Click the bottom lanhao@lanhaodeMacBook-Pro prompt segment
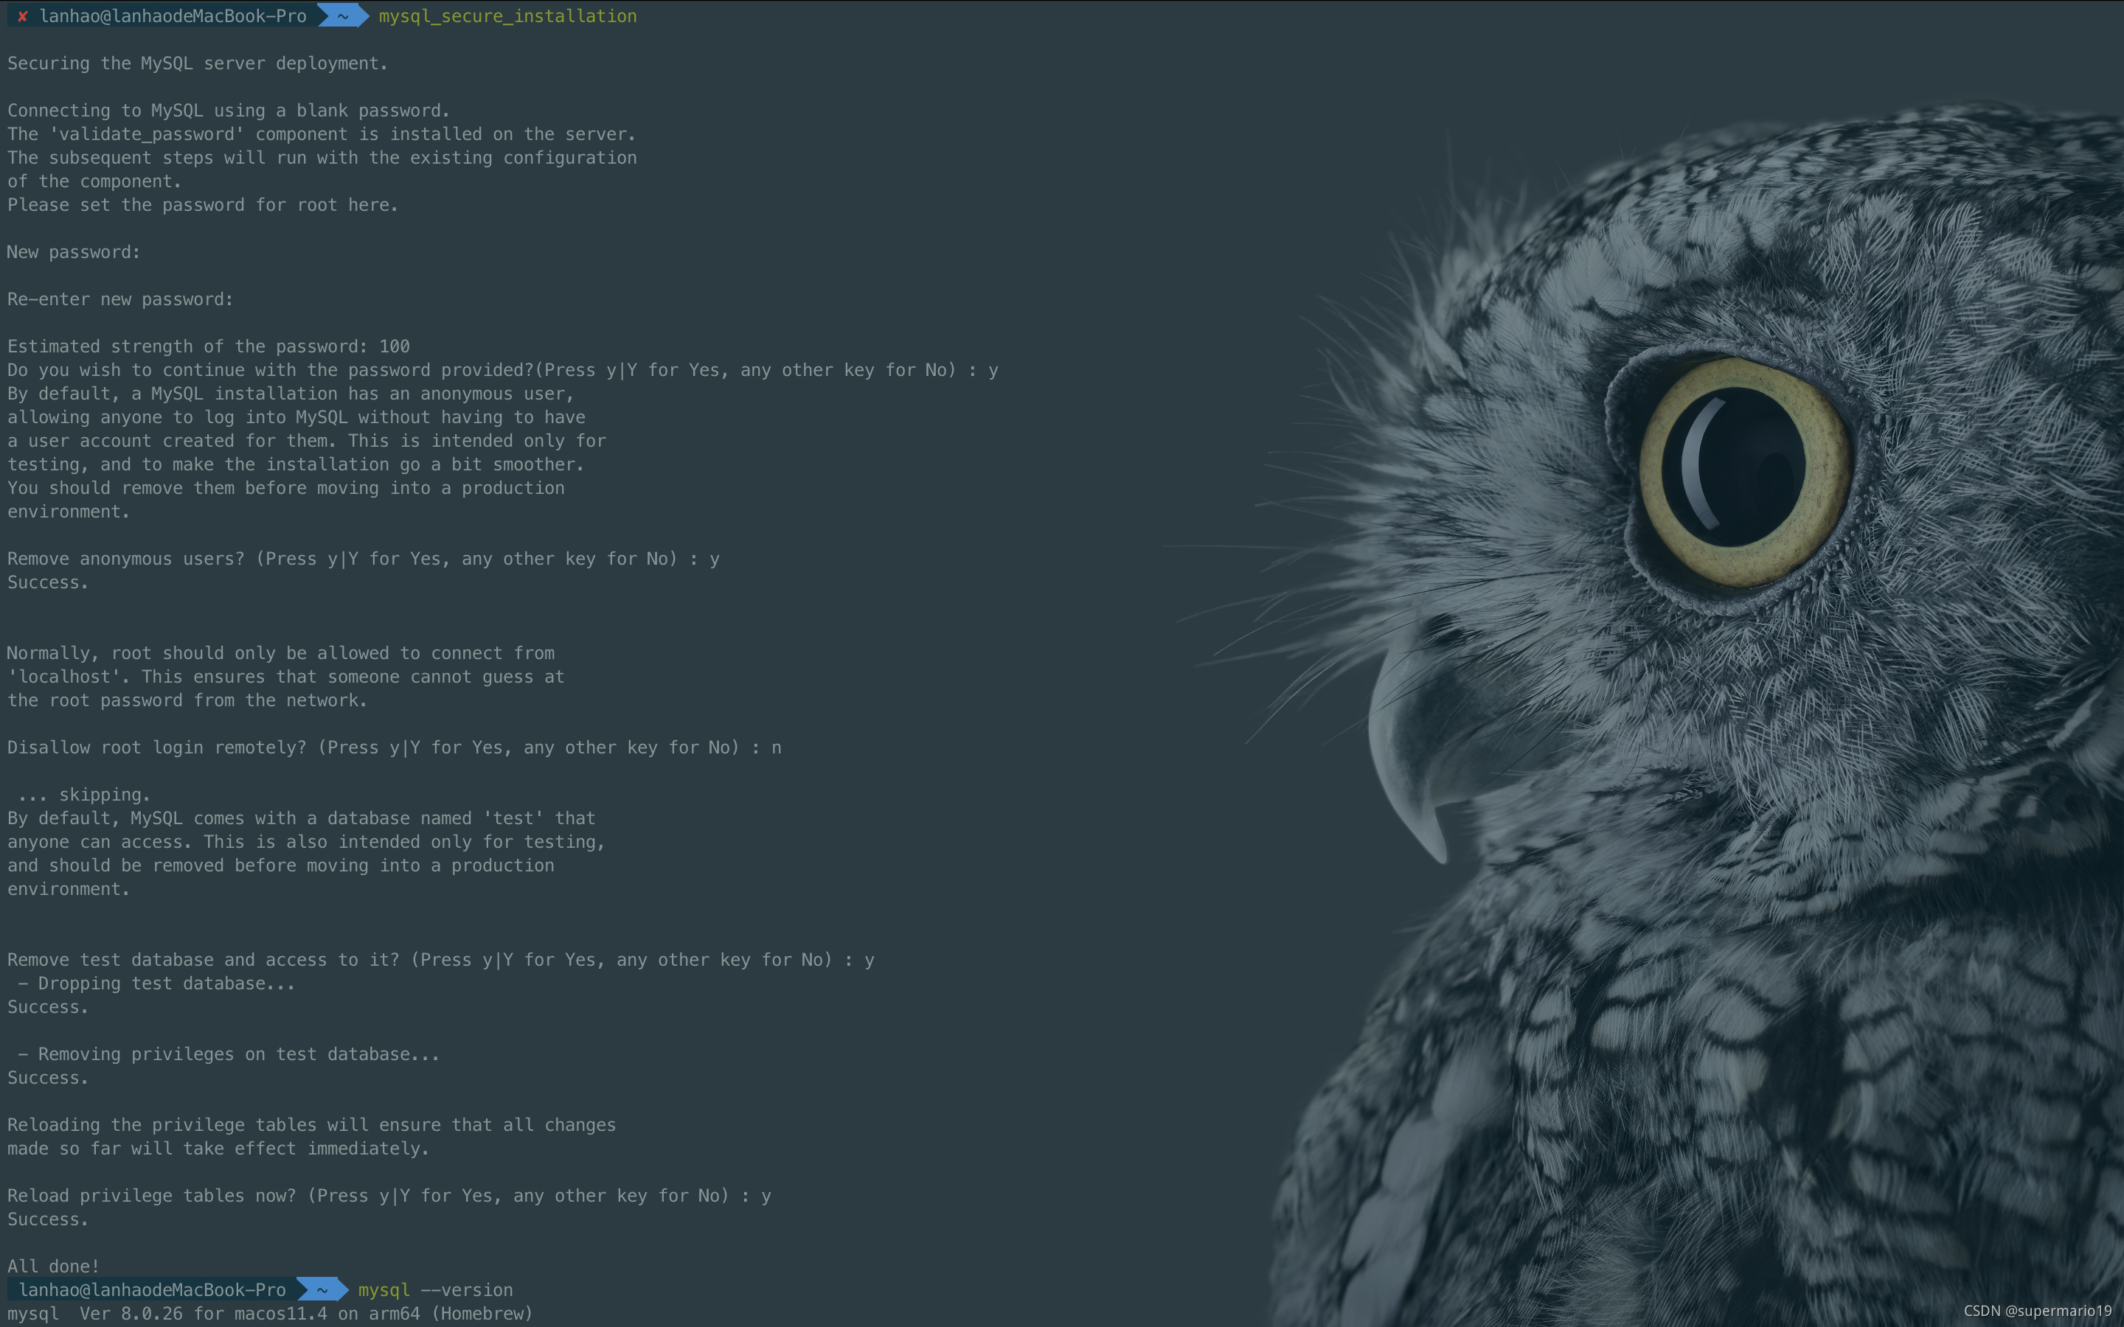 pyautogui.click(x=152, y=1289)
